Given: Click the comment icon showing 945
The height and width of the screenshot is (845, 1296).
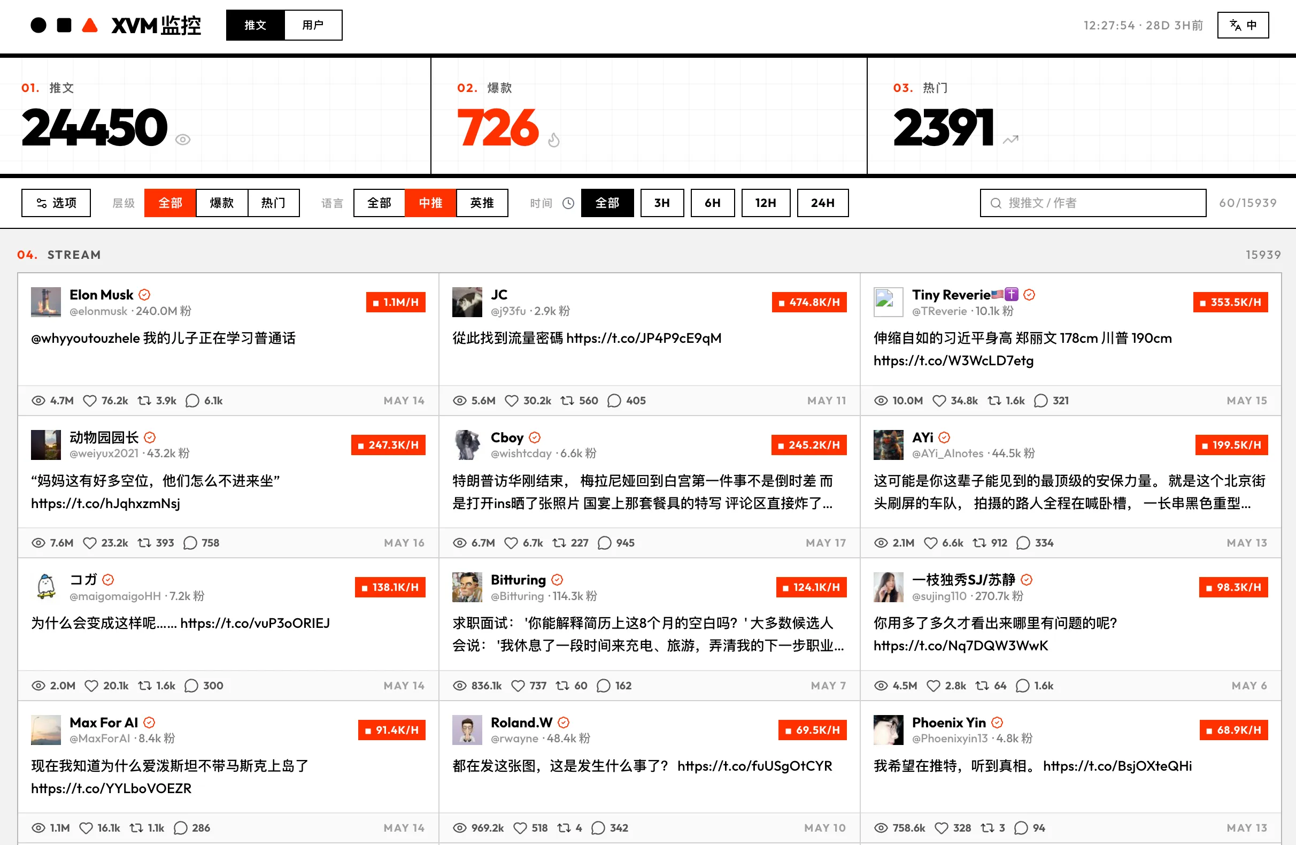Looking at the screenshot, I should (x=604, y=543).
